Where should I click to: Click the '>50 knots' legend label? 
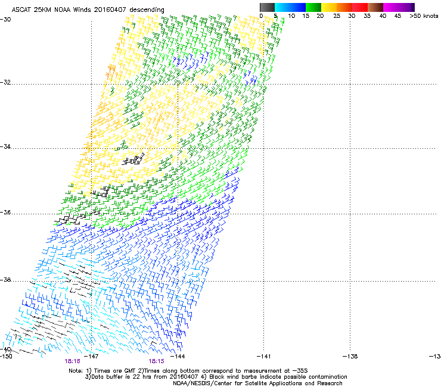(424, 16)
